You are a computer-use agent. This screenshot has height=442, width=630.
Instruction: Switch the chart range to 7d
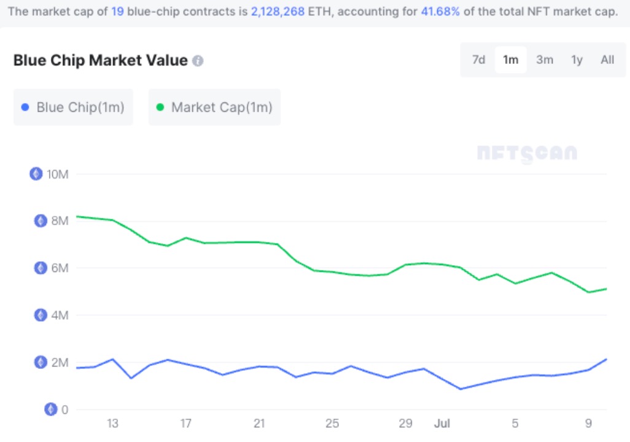[478, 60]
